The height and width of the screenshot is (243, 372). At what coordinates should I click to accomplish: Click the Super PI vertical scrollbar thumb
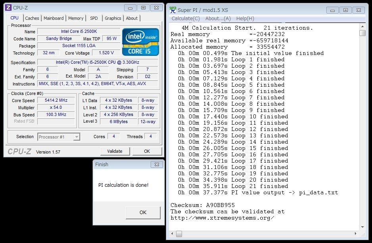pyautogui.click(x=362, y=33)
